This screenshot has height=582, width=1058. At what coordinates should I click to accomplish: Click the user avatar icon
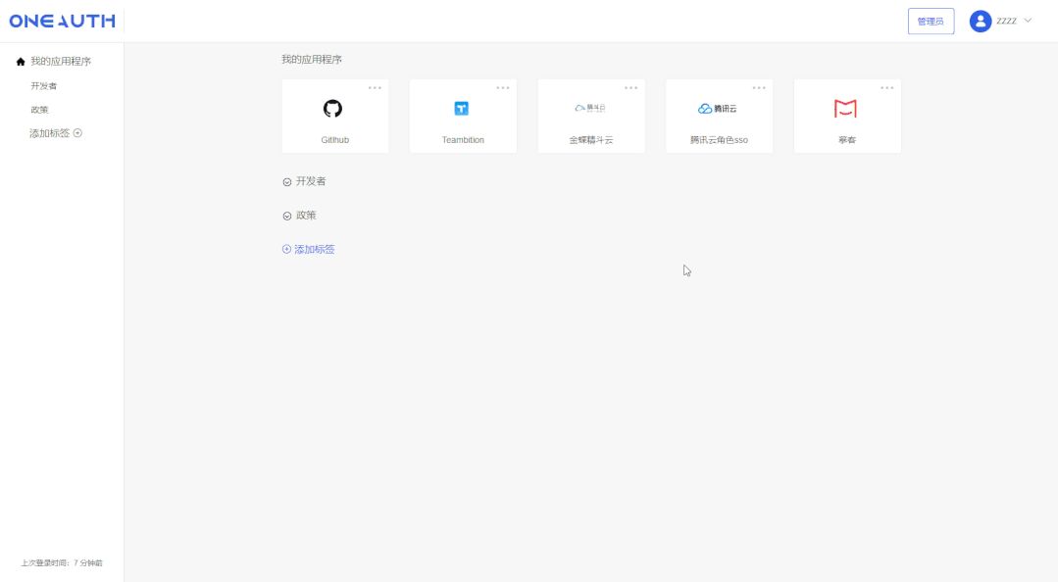coord(981,21)
